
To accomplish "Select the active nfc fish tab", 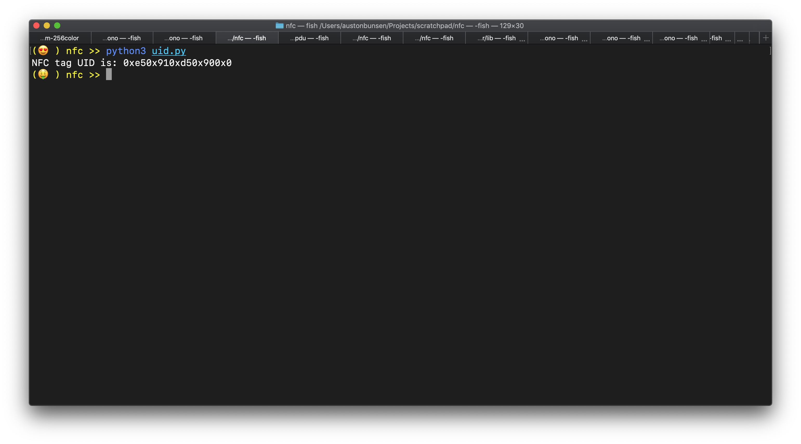I will 247,38.
